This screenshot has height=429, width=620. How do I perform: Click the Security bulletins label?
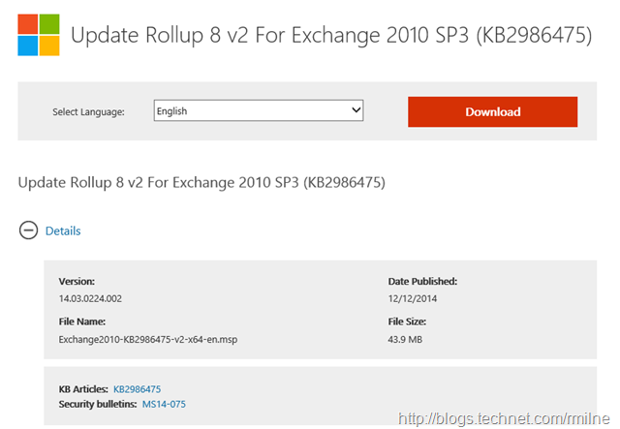click(98, 404)
